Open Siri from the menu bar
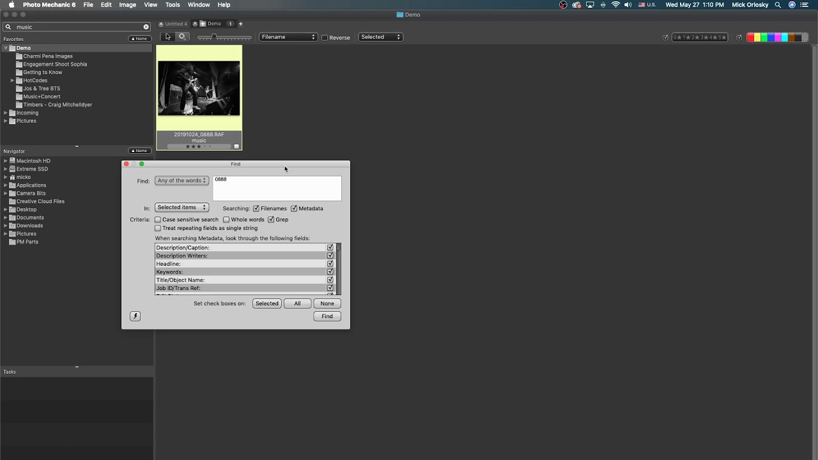This screenshot has height=460, width=818. [x=792, y=4]
